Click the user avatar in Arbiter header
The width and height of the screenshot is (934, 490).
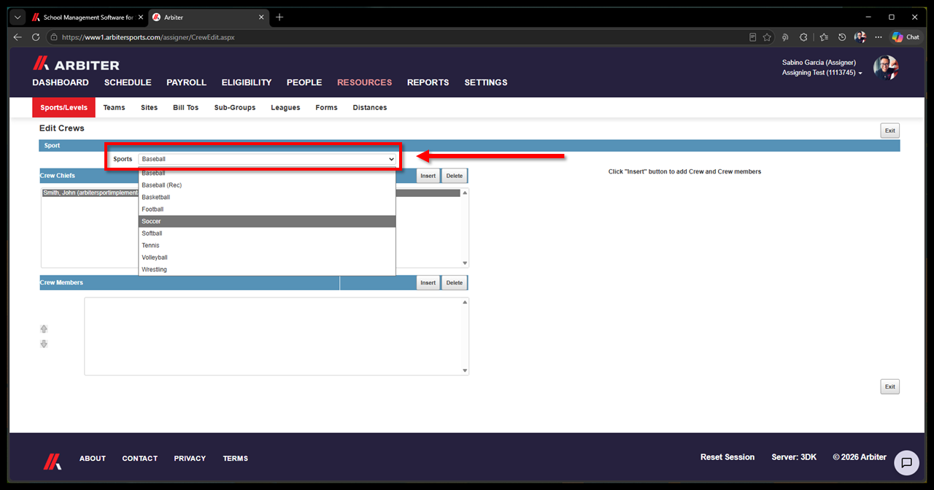886,68
